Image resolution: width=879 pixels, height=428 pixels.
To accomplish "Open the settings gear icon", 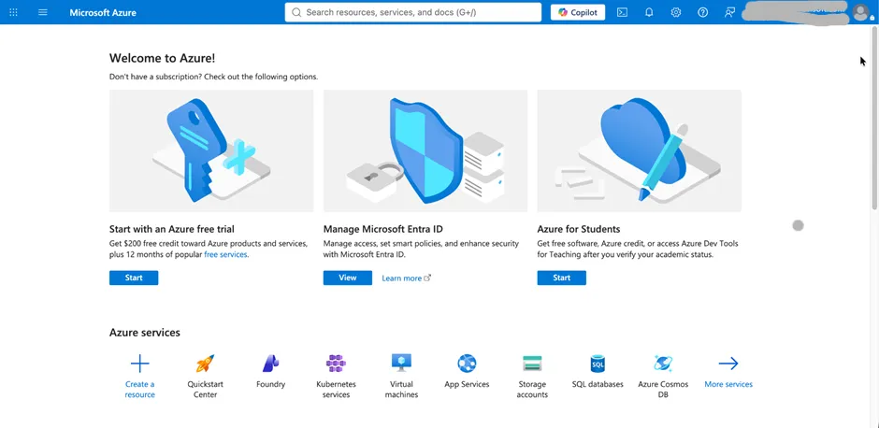I will point(676,12).
